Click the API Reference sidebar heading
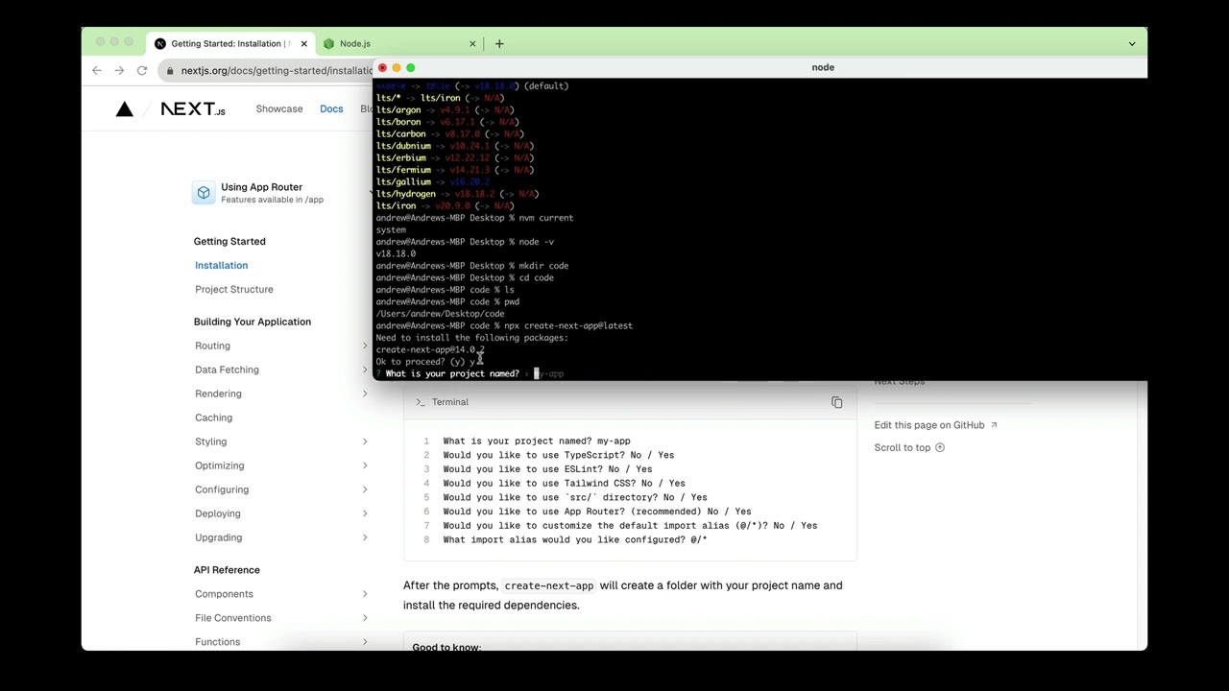This screenshot has height=691, width=1229. [x=227, y=570]
